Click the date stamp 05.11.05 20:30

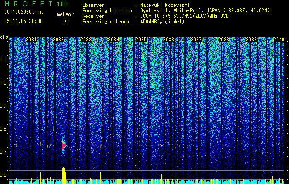[23, 21]
